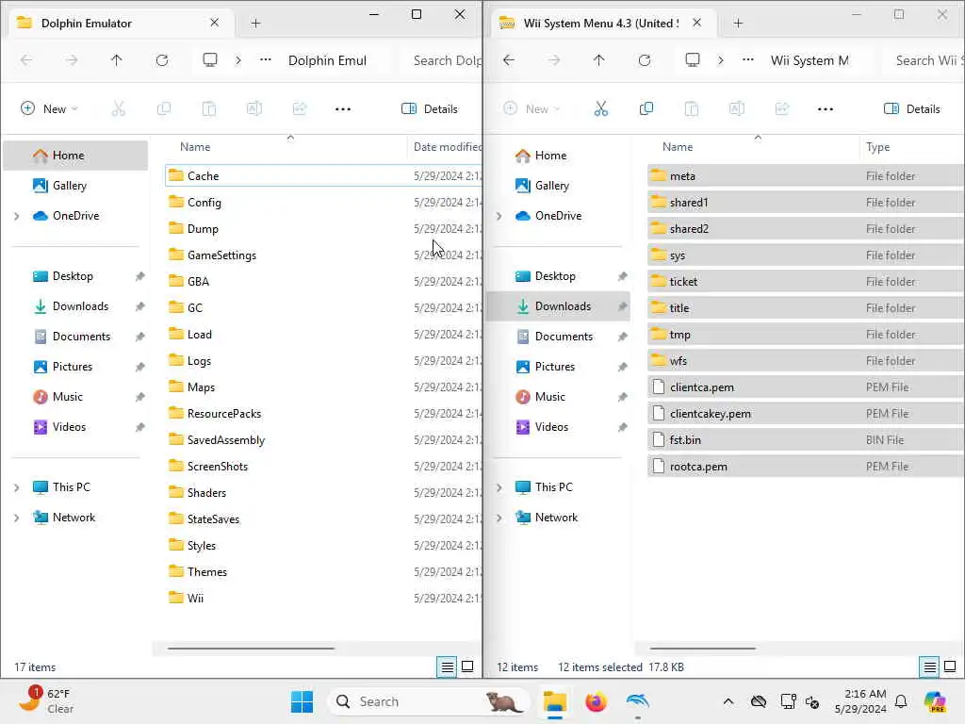Open File Explorer from the taskbar

(x=554, y=701)
